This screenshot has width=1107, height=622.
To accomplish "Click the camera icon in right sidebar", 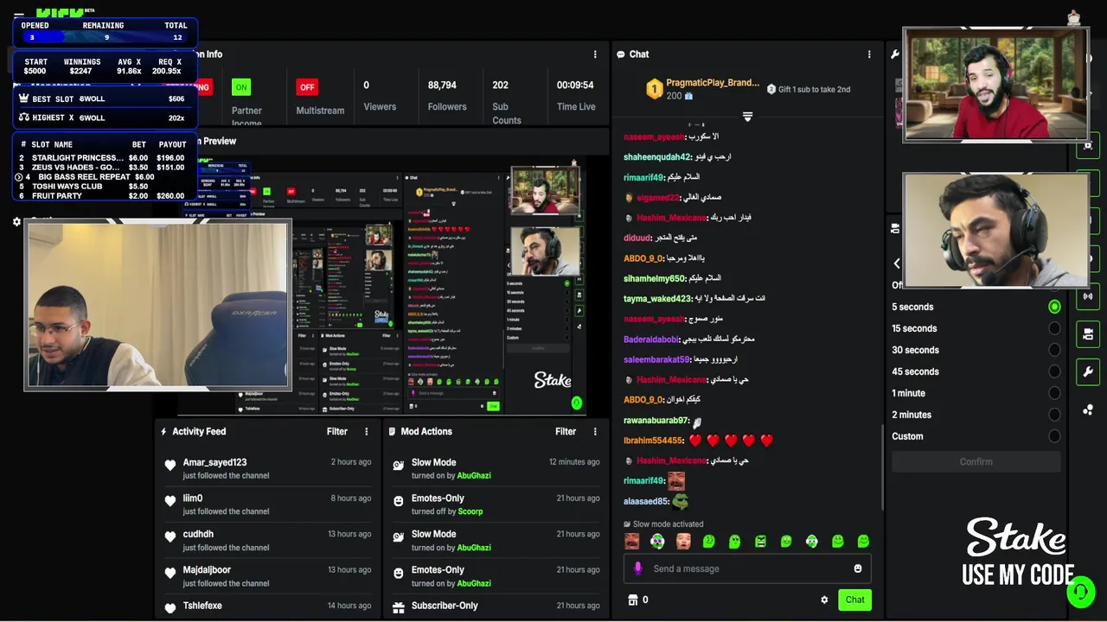I will 1088,334.
